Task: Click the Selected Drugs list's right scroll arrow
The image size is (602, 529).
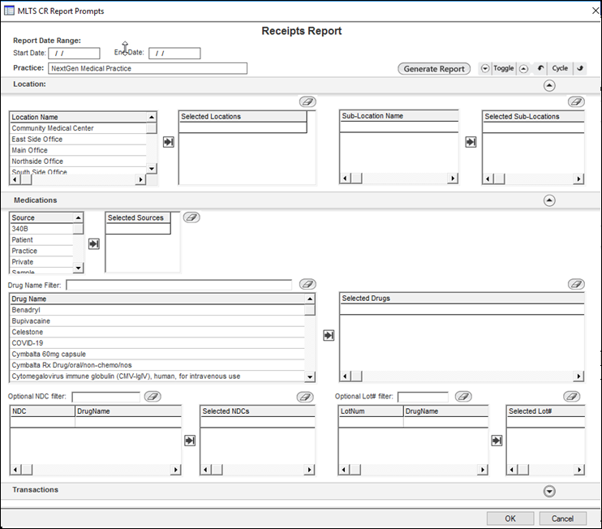Action: point(578,376)
